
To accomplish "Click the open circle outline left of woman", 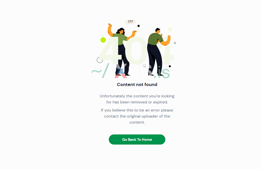I will coord(100,60).
